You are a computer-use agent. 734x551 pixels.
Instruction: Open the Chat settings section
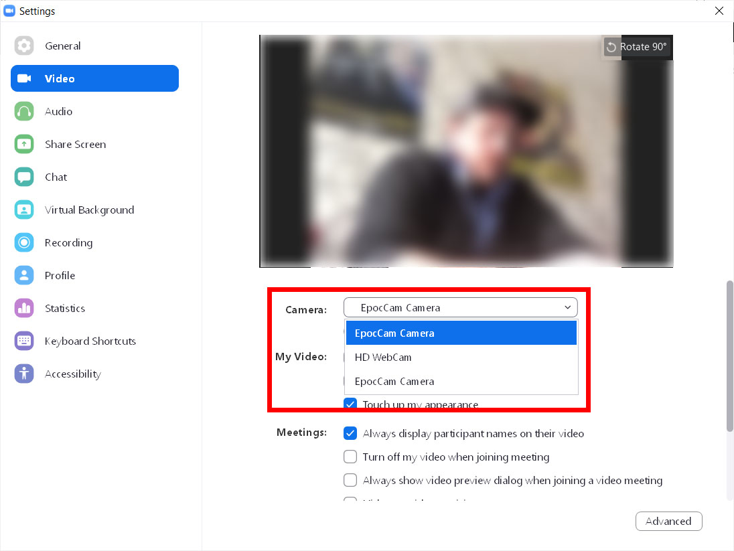coord(94,177)
